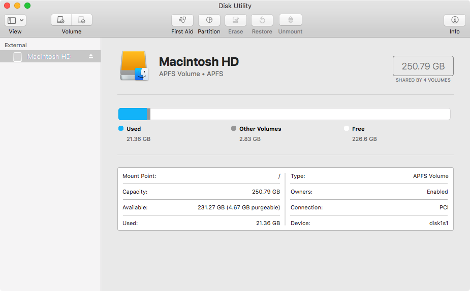
Task: Click the Add Volume icon
Action: pyautogui.click(x=61, y=20)
